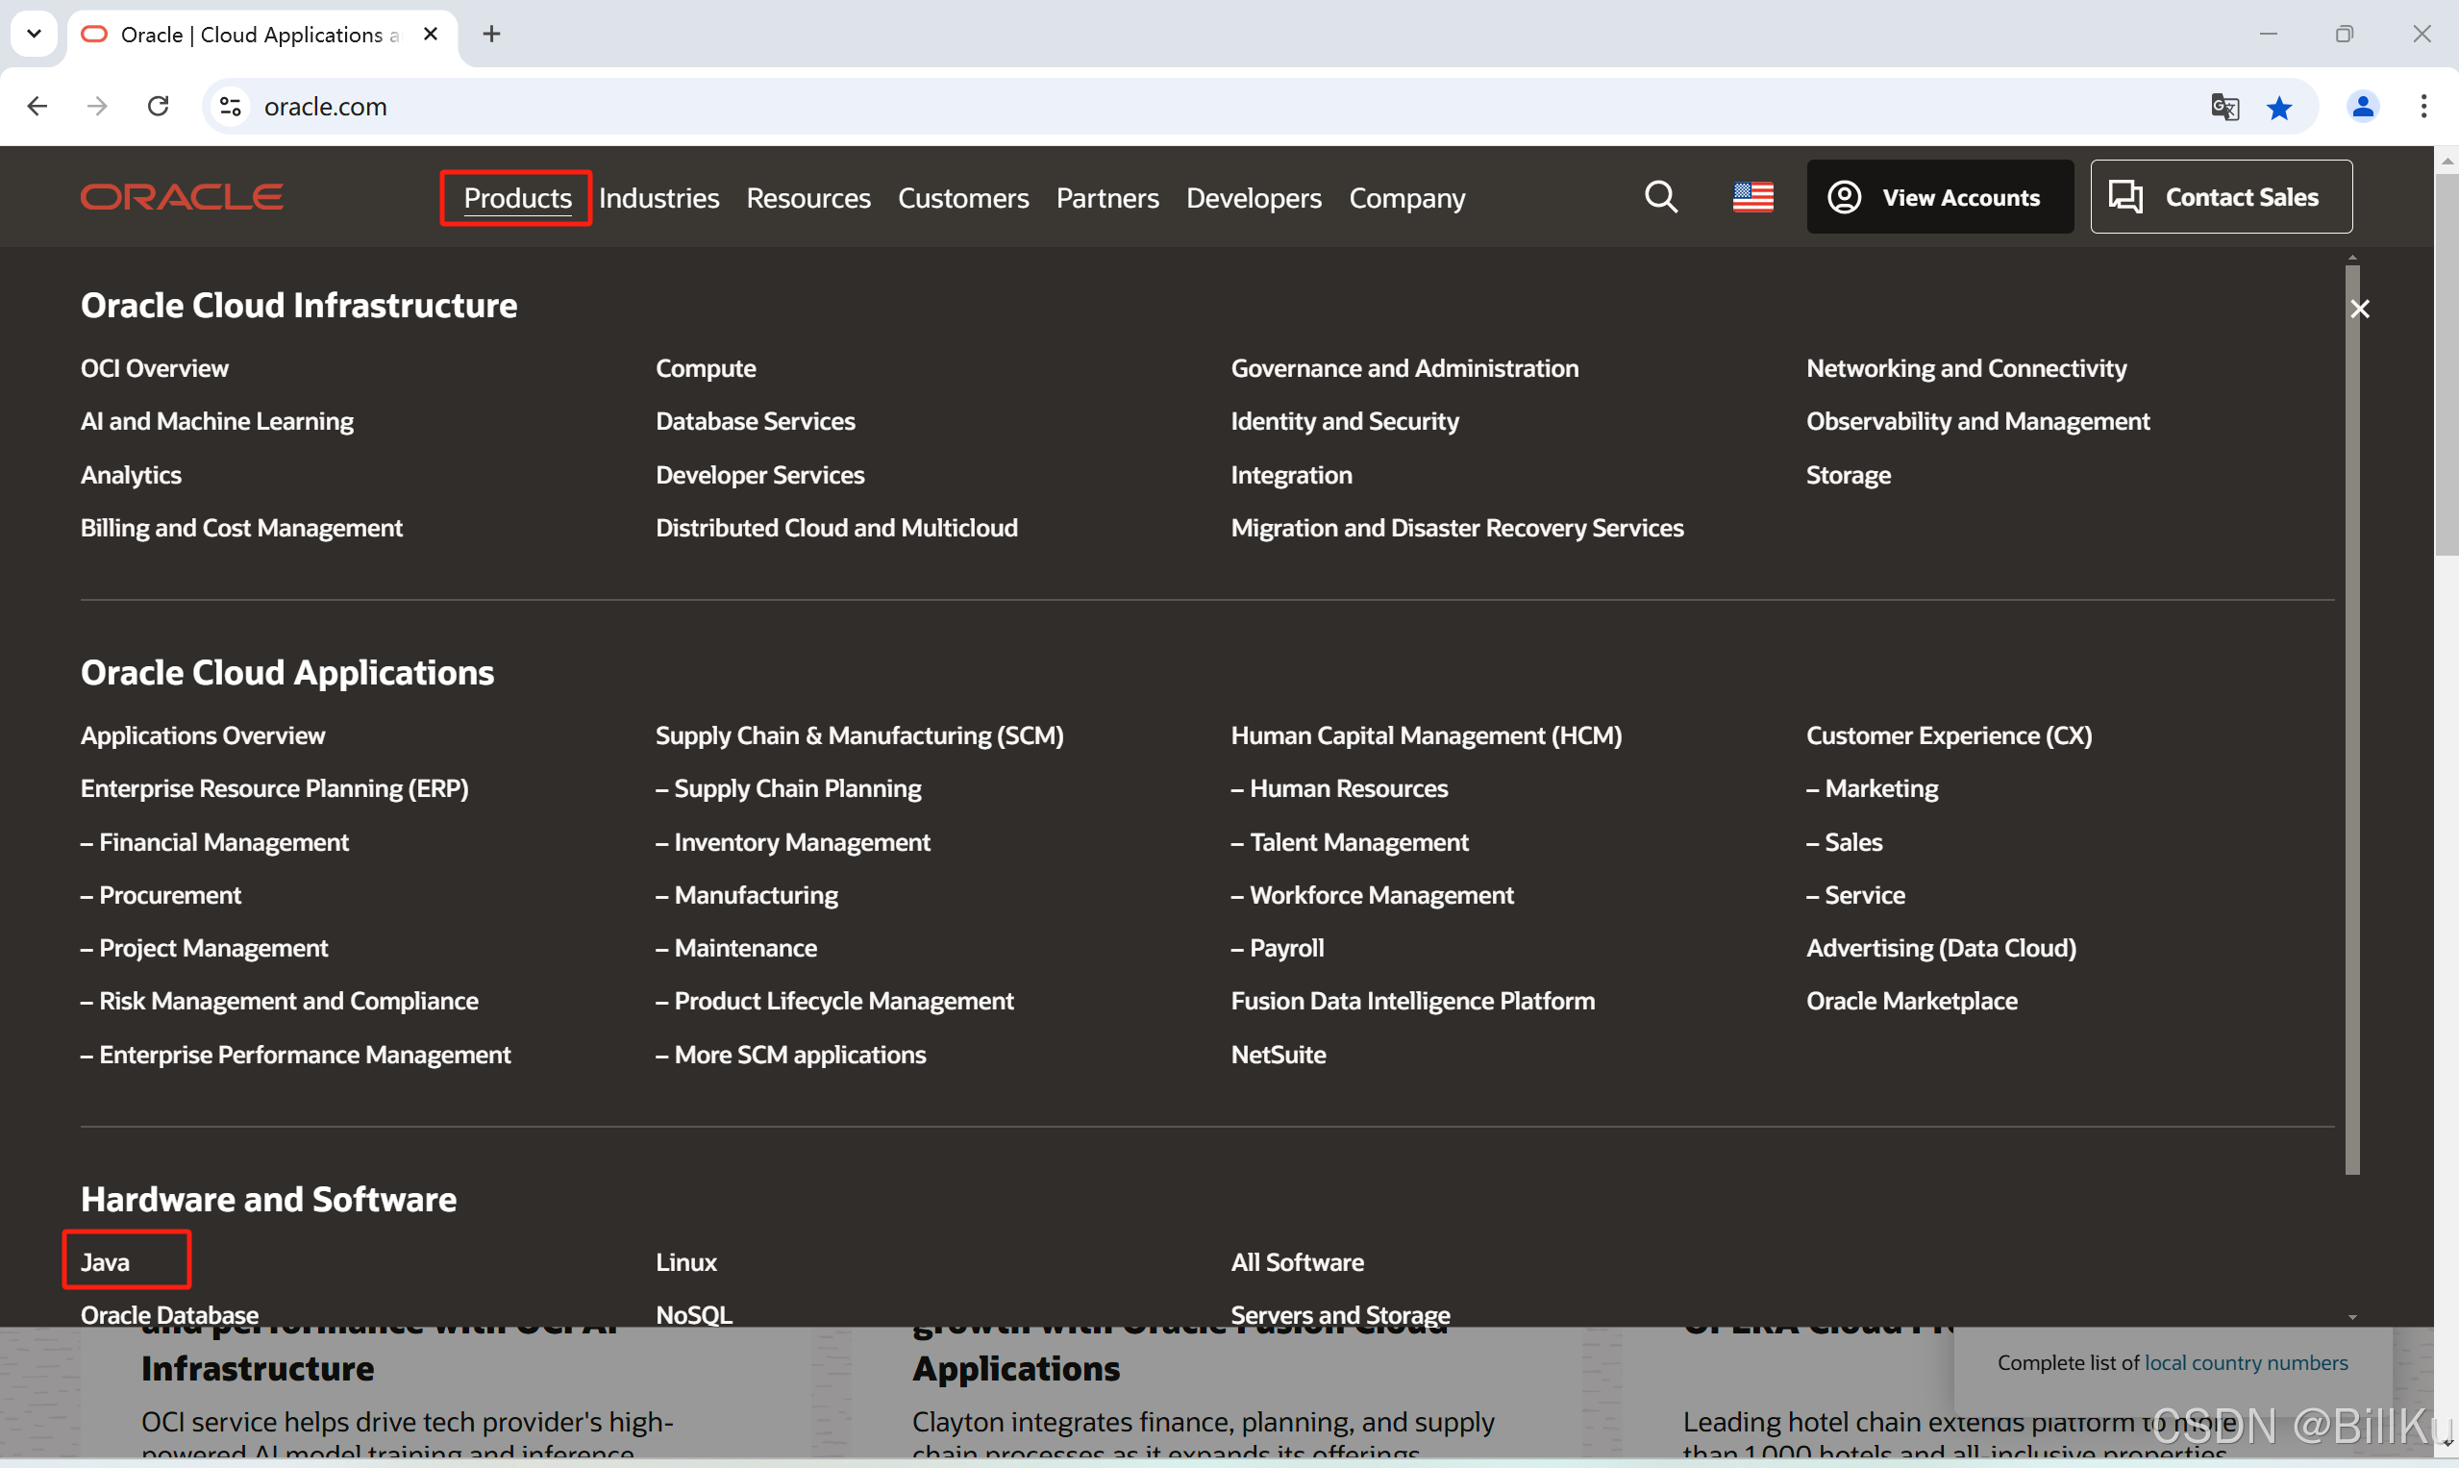
Task: Click the View Accounts button
Action: click(1940, 197)
